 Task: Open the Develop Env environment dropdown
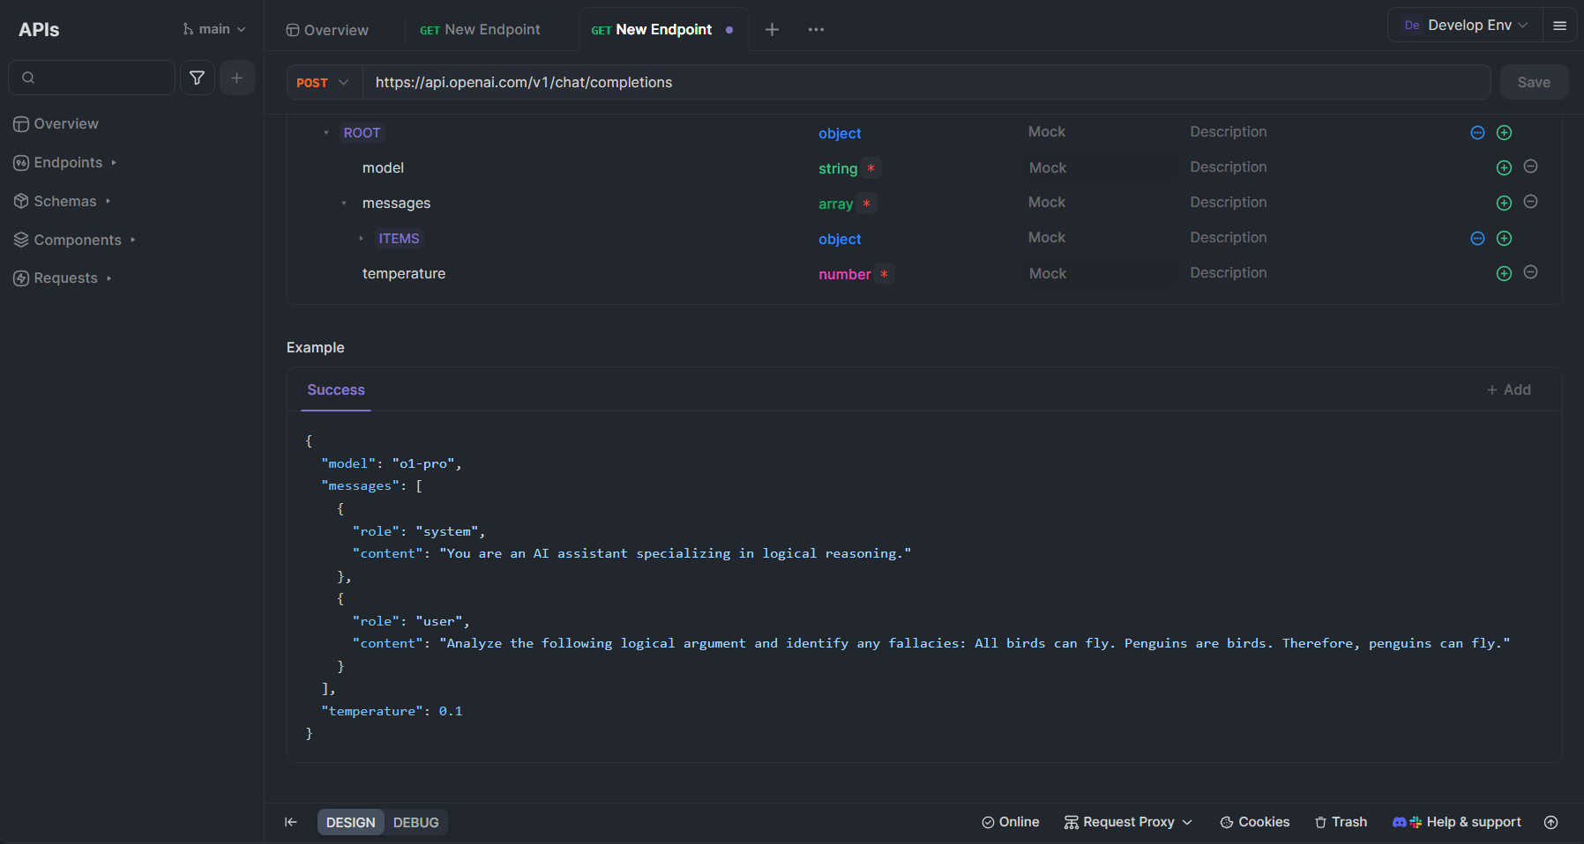click(x=1466, y=26)
